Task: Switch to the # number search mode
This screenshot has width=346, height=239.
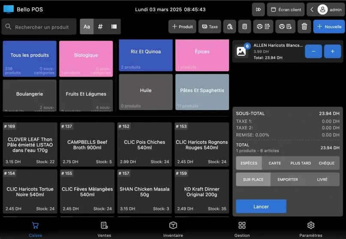Action: [x=100, y=27]
